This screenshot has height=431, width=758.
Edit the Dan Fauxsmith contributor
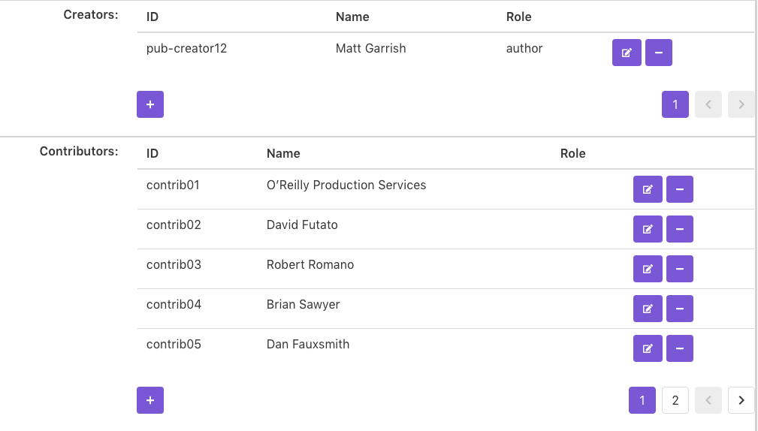(648, 348)
